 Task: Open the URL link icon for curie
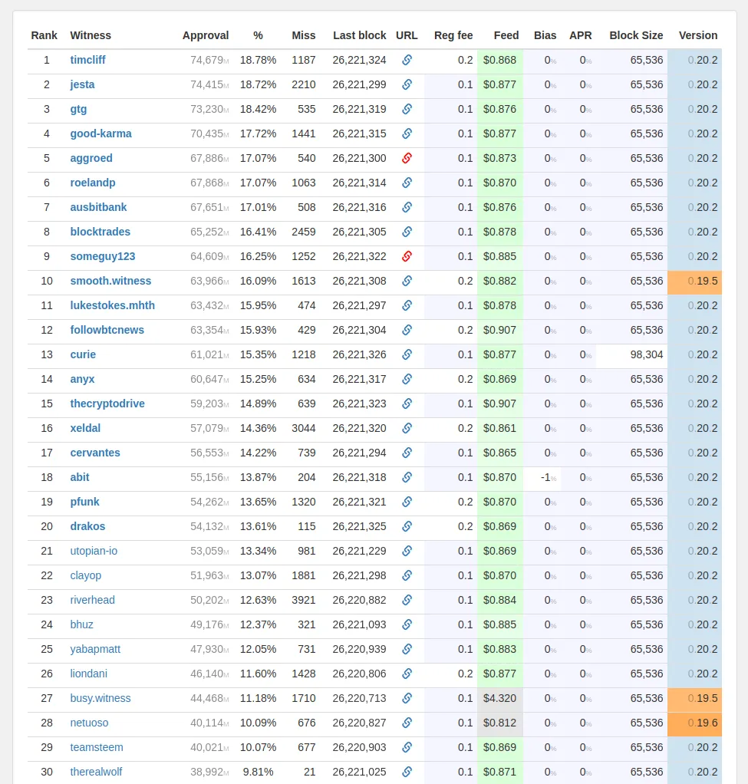(407, 354)
